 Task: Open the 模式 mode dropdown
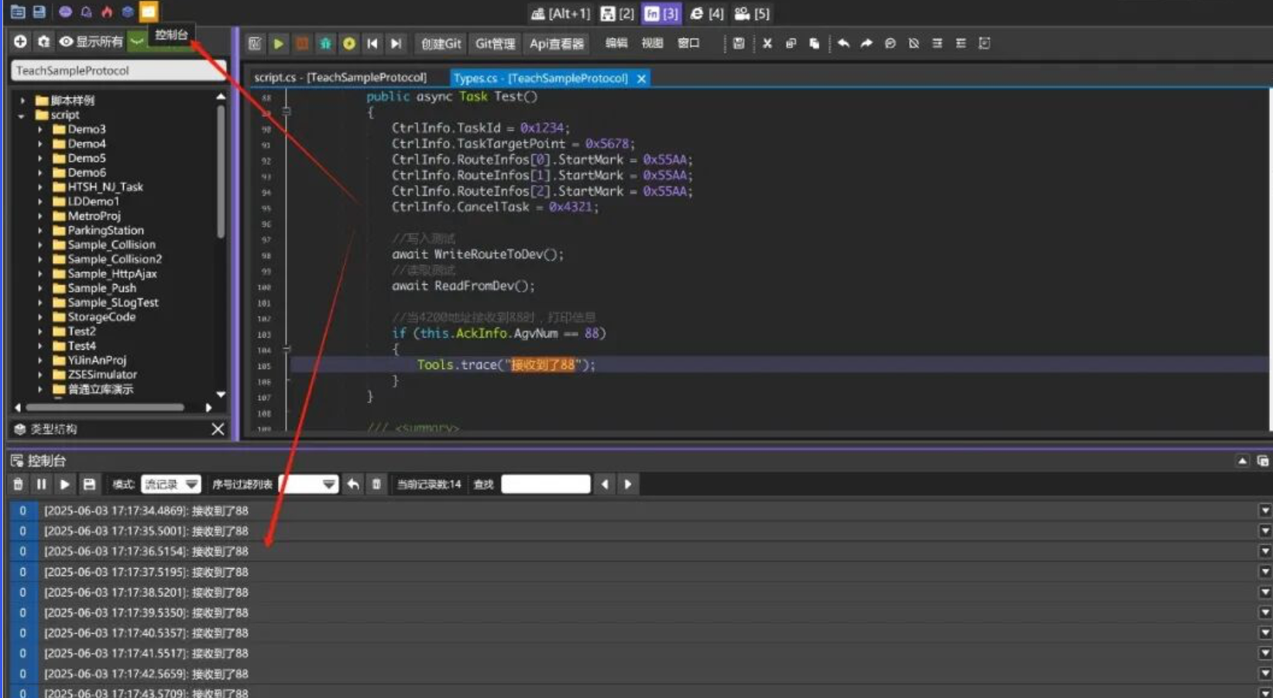pyautogui.click(x=171, y=484)
